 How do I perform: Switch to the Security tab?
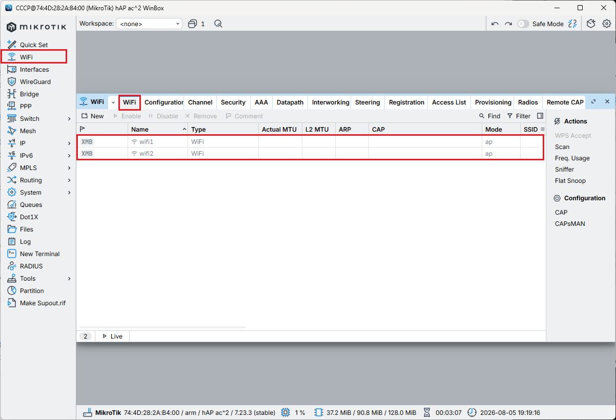233,102
